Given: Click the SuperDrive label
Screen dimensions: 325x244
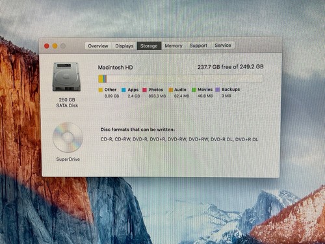Looking at the screenshot, I should pos(68,159).
